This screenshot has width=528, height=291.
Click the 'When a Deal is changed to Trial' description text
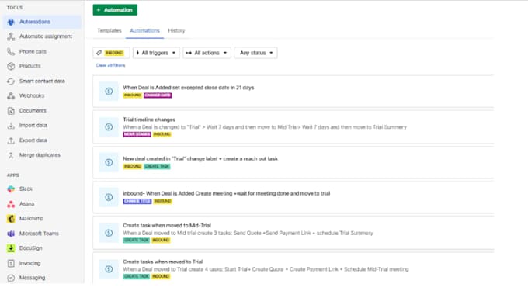[265, 127]
